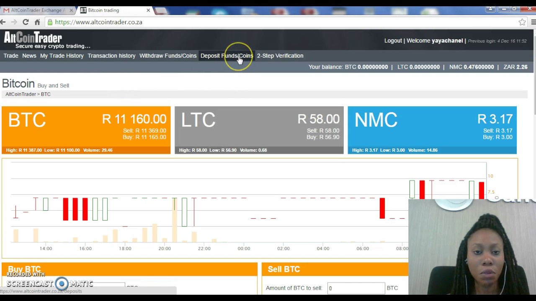Click the BTC Volume: 29.46 text
This screenshot has width=536, height=301.
tap(98, 150)
